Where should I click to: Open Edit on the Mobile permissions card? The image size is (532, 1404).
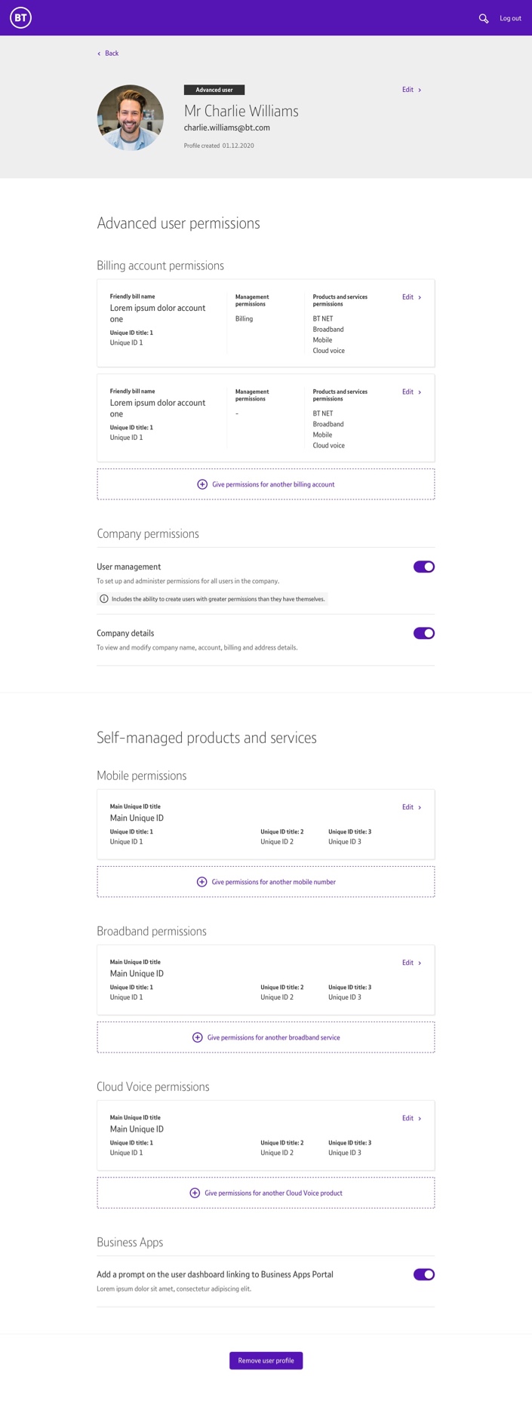point(412,807)
